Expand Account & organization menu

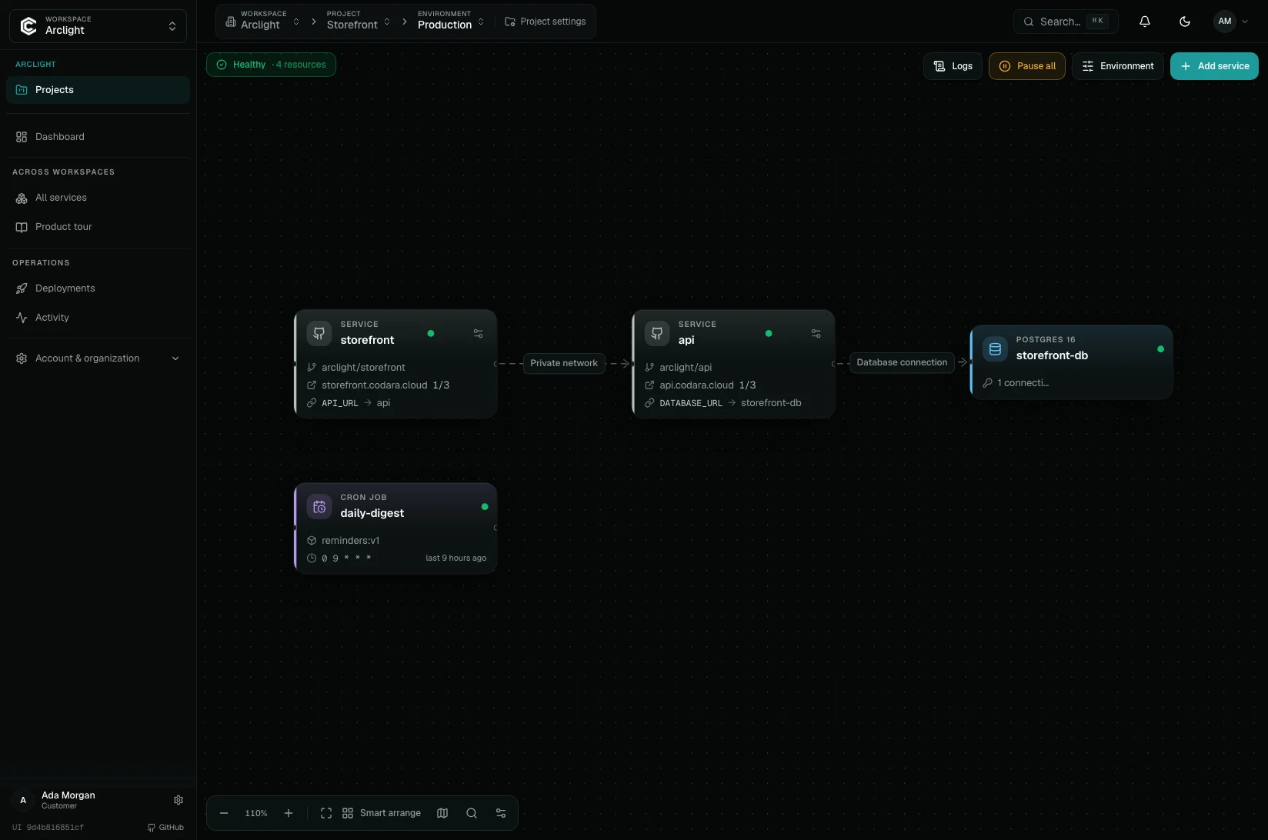(98, 358)
